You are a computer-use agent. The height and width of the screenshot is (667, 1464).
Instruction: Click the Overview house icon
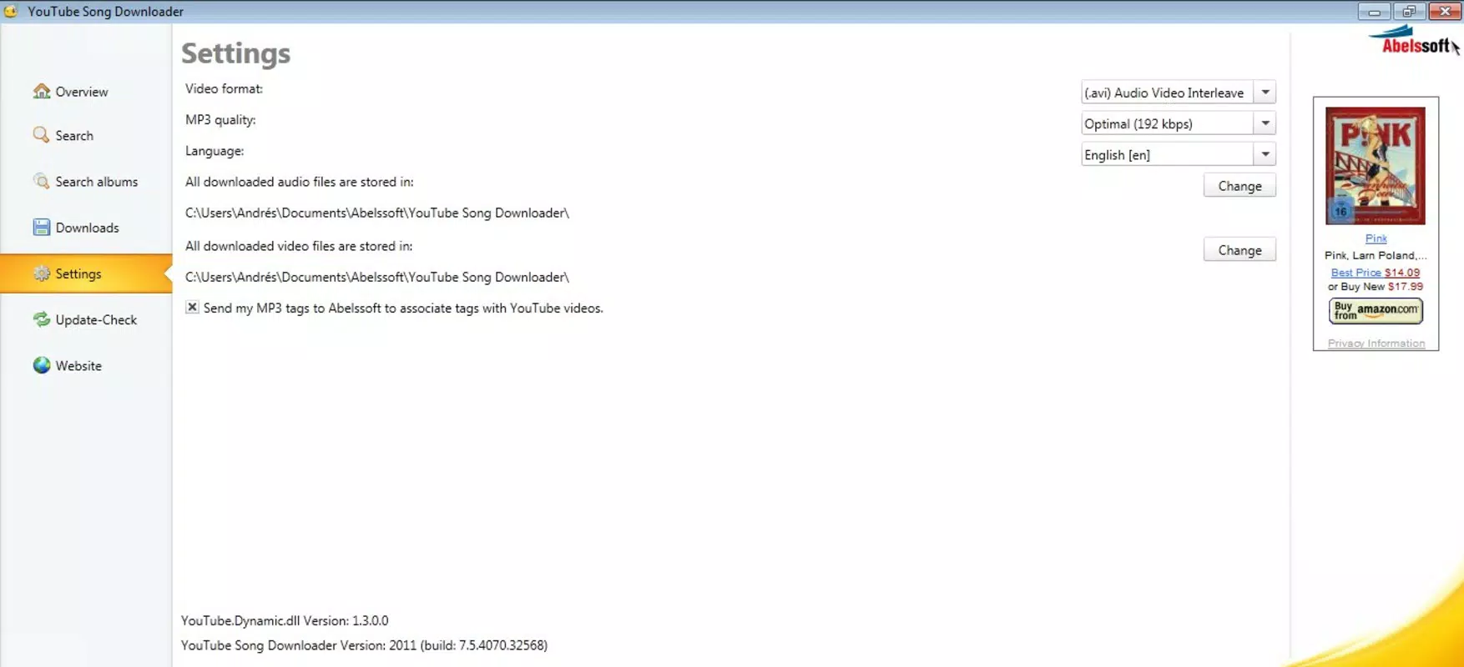click(x=42, y=91)
